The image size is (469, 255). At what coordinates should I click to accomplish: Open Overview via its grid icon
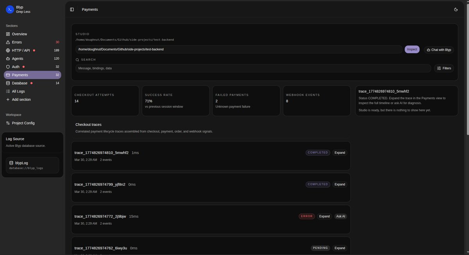click(x=8, y=34)
